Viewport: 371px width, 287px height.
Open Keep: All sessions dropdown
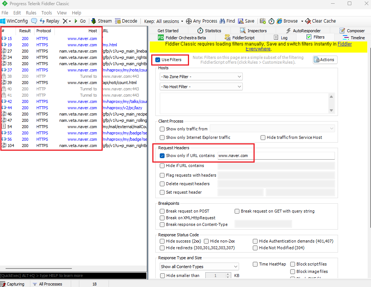[164, 21]
